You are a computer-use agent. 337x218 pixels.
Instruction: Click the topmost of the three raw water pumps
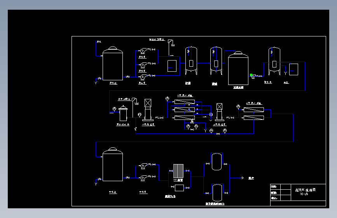(143, 51)
